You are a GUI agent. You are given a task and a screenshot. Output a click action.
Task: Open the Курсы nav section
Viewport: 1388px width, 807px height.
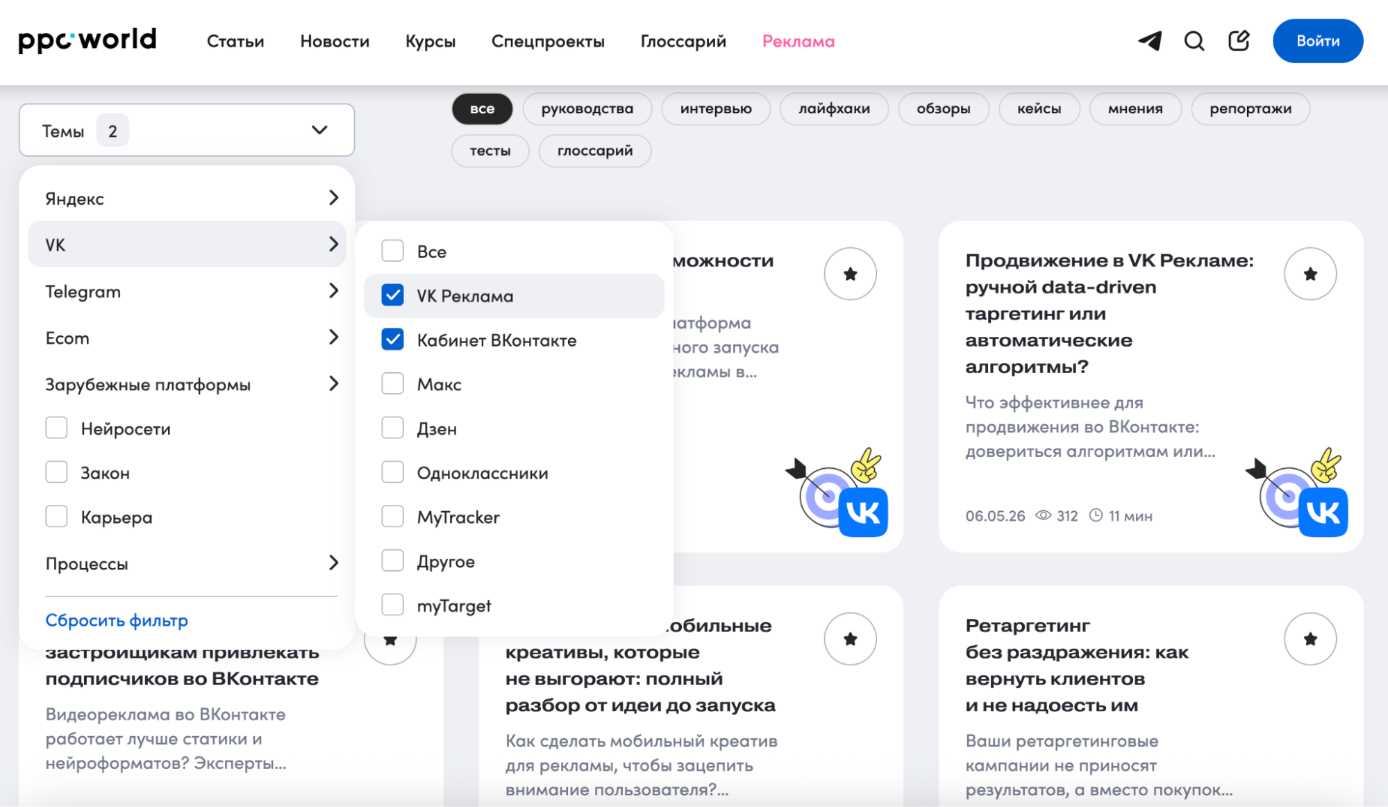pos(430,41)
